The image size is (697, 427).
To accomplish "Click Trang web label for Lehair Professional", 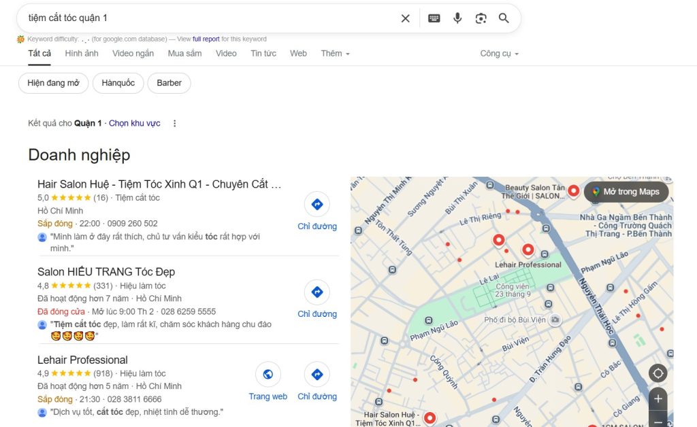I will pyautogui.click(x=268, y=396).
